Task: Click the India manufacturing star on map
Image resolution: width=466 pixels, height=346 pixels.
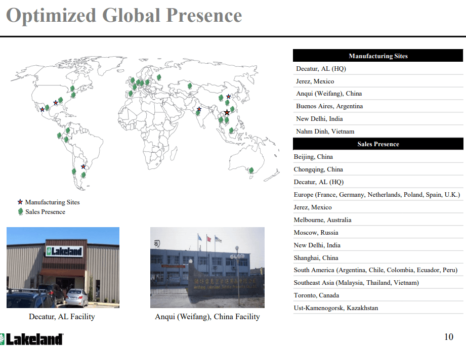Action: tap(199, 109)
